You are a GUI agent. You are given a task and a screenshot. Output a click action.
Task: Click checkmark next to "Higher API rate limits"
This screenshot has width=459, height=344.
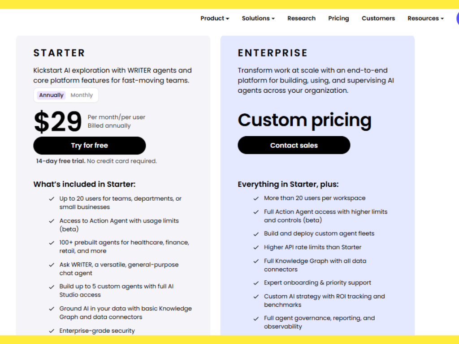point(256,247)
